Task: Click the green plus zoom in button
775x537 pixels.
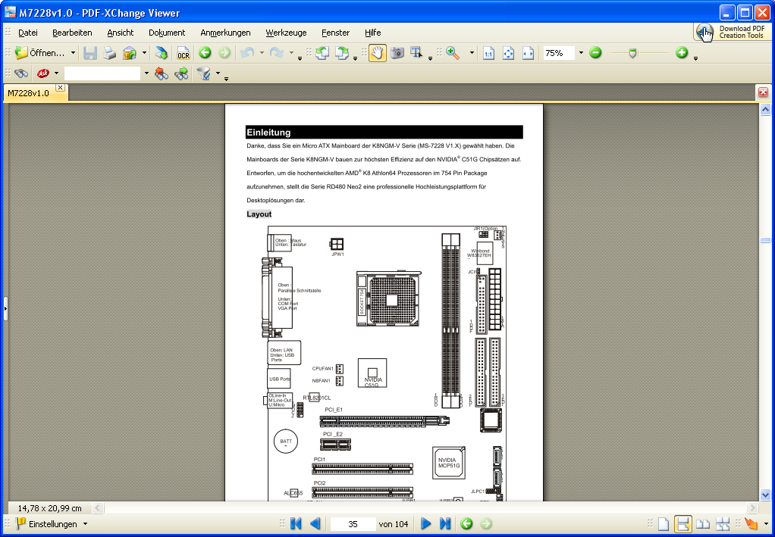Action: [x=682, y=53]
